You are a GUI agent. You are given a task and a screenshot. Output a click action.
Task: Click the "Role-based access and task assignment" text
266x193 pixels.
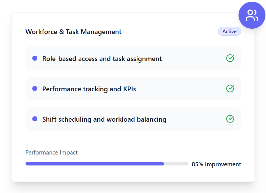pos(102,59)
